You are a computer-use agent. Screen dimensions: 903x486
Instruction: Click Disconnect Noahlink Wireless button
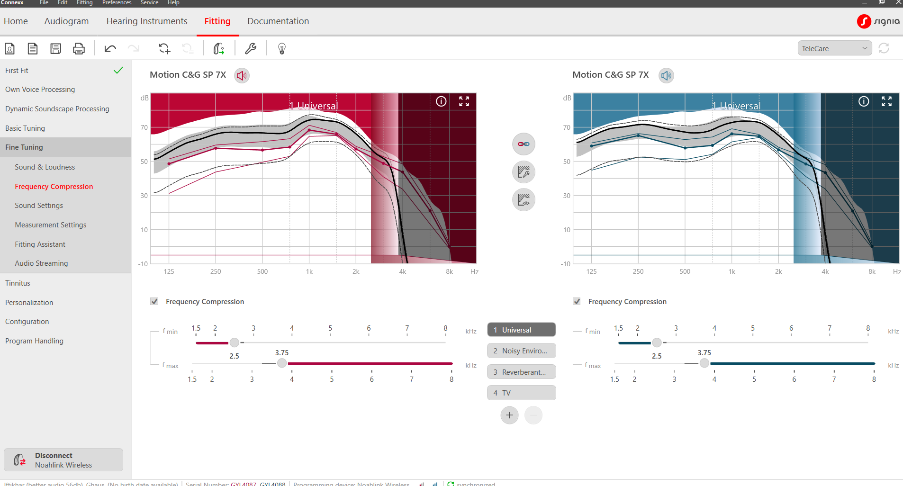click(63, 460)
